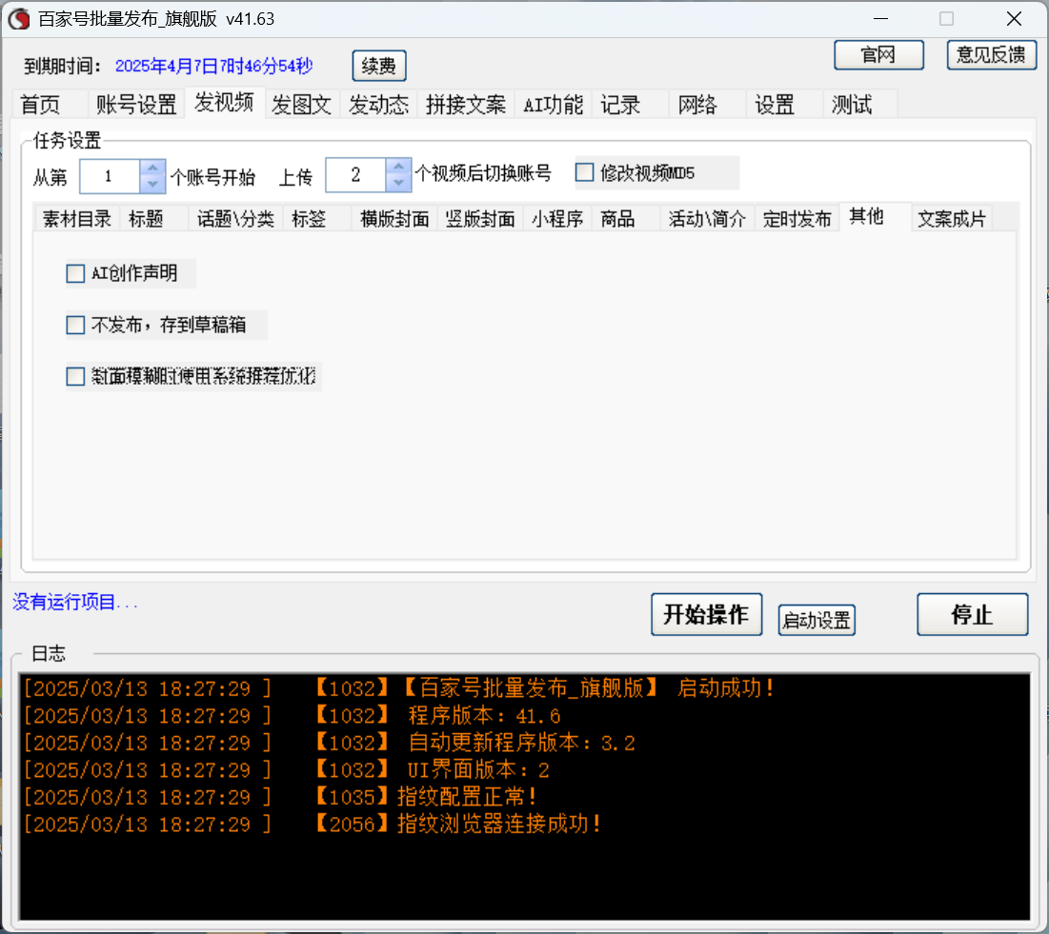Switch to the 账号设置 tab
This screenshot has height=934, width=1049.
click(x=136, y=105)
